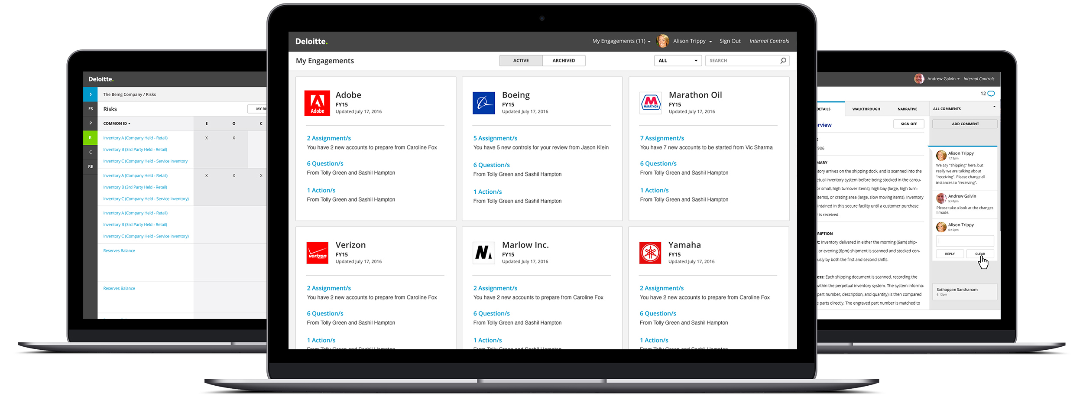Switch to the Archived engagements toggle
1083x397 pixels.
[564, 61]
